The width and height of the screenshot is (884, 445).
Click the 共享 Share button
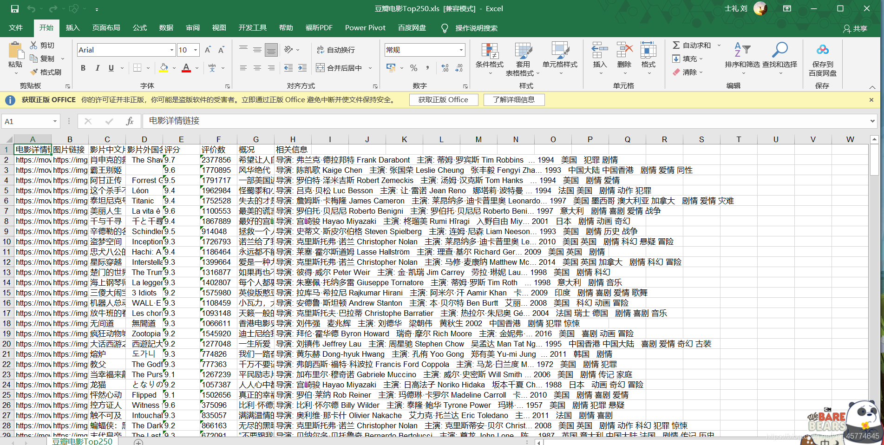tap(855, 28)
